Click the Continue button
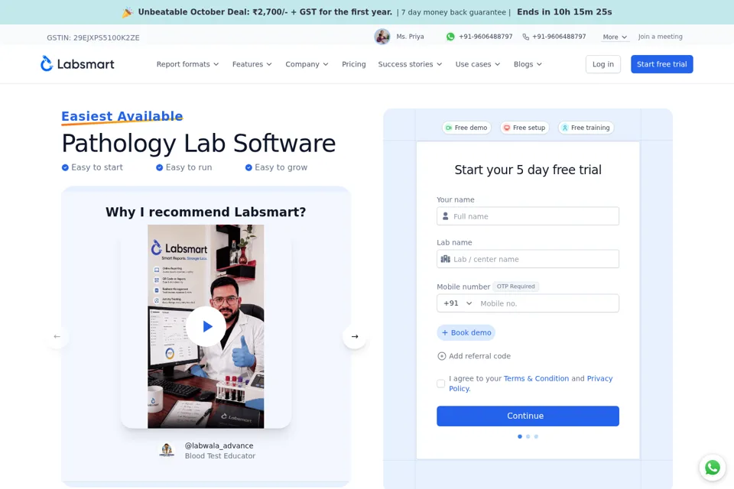The image size is (734, 489). (528, 416)
